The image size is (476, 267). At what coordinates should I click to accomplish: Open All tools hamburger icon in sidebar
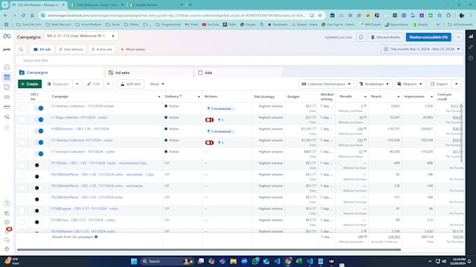[7, 128]
